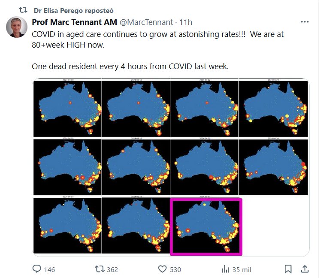326x278 pixels.
Task: Bookmark this tweet
Action: [x=288, y=269]
